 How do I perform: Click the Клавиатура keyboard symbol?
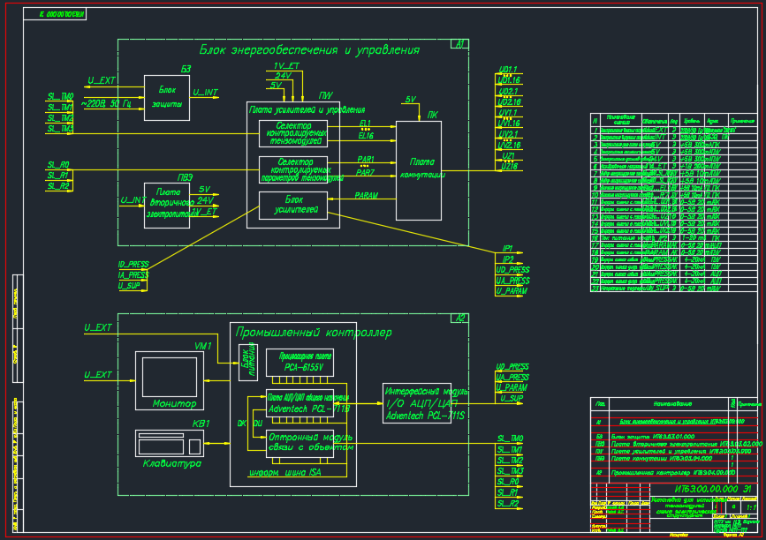pyautogui.click(x=170, y=443)
